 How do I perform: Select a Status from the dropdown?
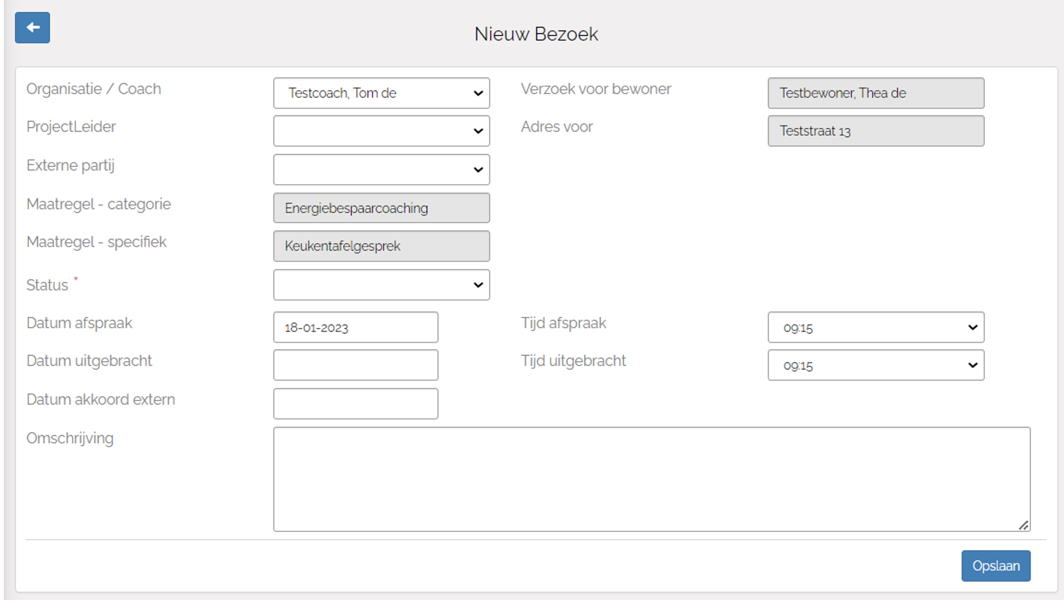[x=381, y=285]
